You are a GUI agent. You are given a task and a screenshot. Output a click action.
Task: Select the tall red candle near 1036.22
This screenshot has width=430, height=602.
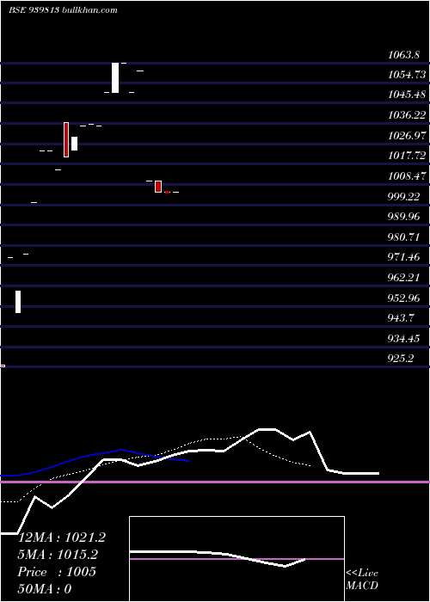[x=66, y=139]
